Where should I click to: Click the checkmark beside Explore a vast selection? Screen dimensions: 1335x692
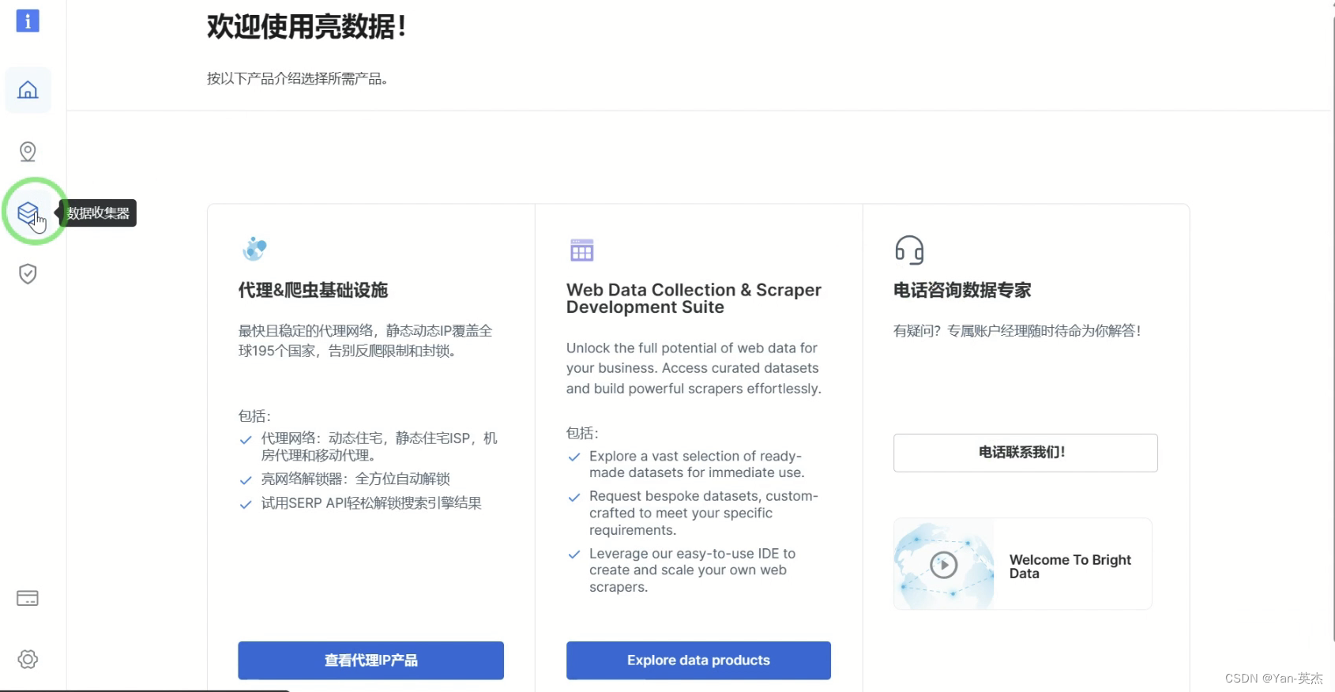[x=574, y=457]
